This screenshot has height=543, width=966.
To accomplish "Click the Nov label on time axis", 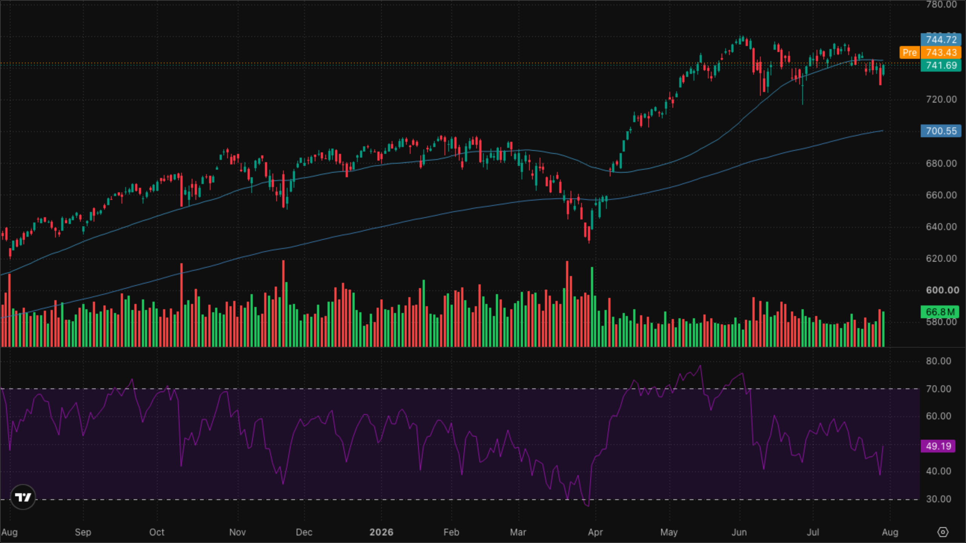I will [237, 532].
